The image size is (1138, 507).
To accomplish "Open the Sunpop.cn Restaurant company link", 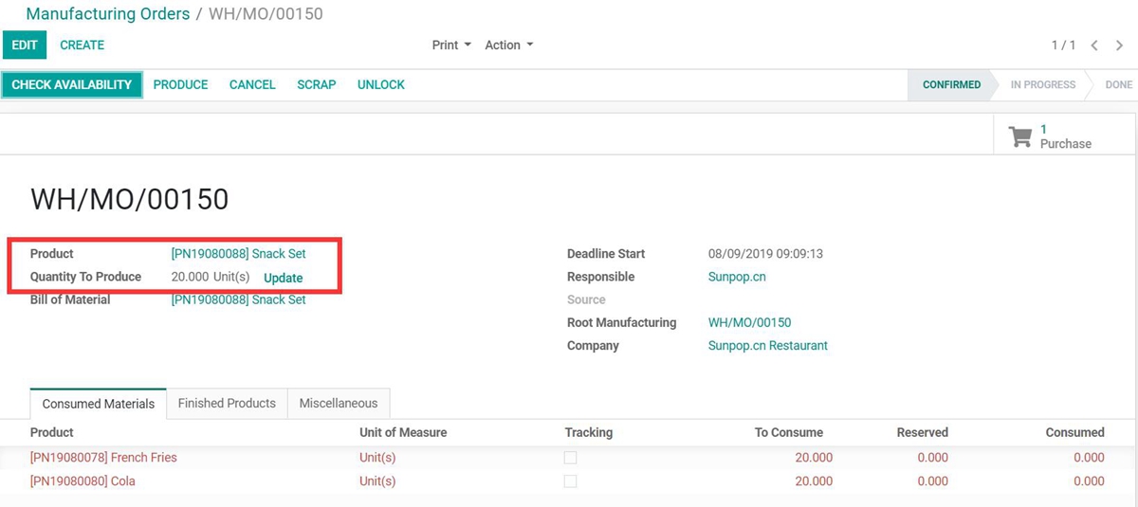I will [767, 346].
